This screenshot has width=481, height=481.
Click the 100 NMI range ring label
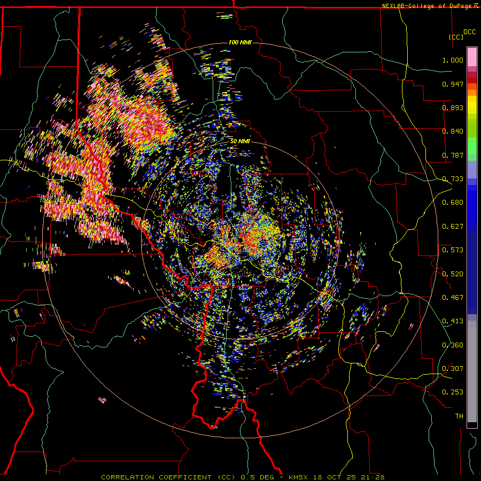(x=240, y=42)
